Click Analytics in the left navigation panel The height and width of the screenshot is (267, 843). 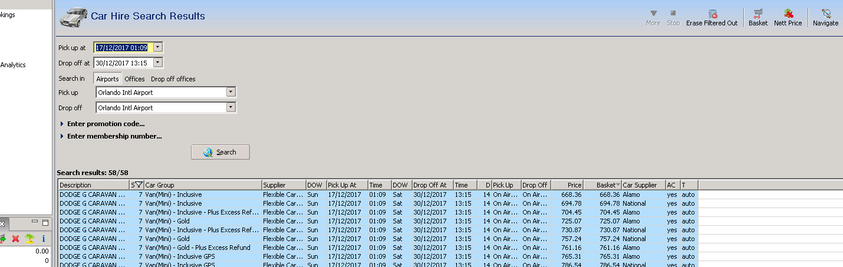pyautogui.click(x=13, y=65)
